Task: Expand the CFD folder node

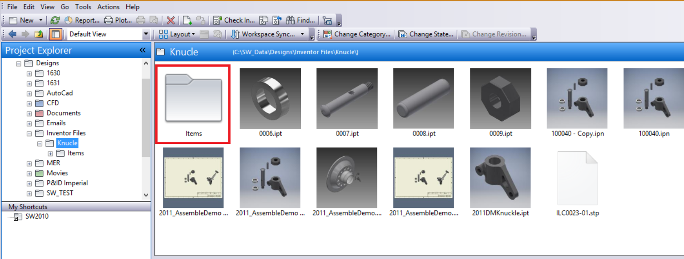Action: 29,103
